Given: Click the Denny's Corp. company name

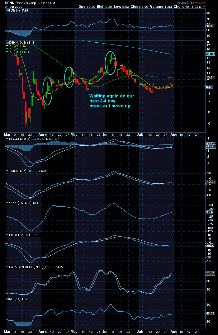Looking at the screenshot, I should [x=26, y=3].
